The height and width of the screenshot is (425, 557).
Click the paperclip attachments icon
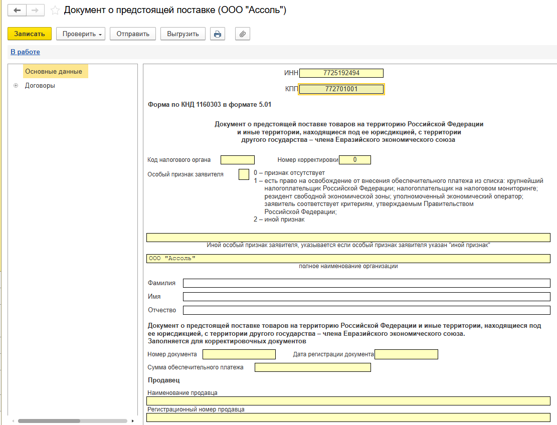[242, 34]
